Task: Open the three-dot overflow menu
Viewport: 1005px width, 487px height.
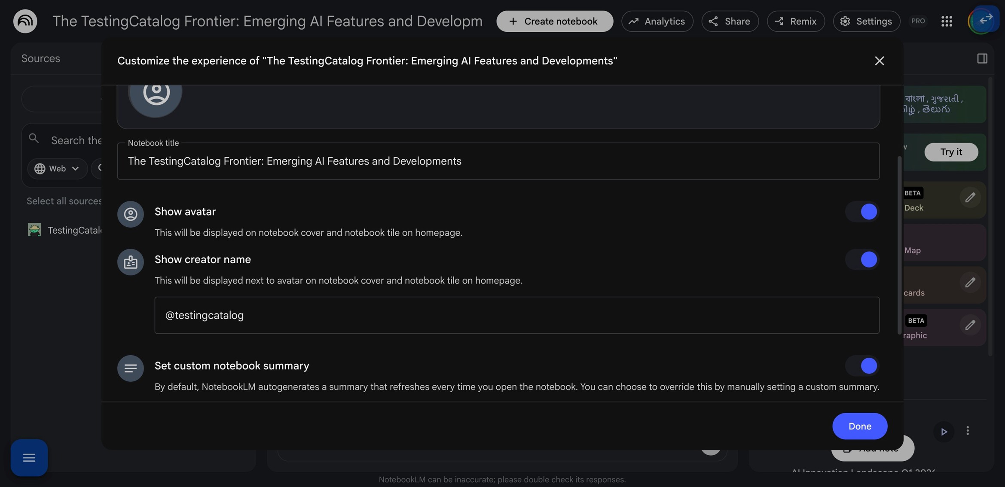Action: 968,432
